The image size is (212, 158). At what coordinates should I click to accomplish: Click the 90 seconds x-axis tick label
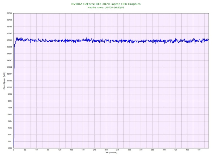48,150
